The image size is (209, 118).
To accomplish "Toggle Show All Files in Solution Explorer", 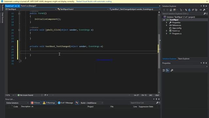I will point(196,10).
